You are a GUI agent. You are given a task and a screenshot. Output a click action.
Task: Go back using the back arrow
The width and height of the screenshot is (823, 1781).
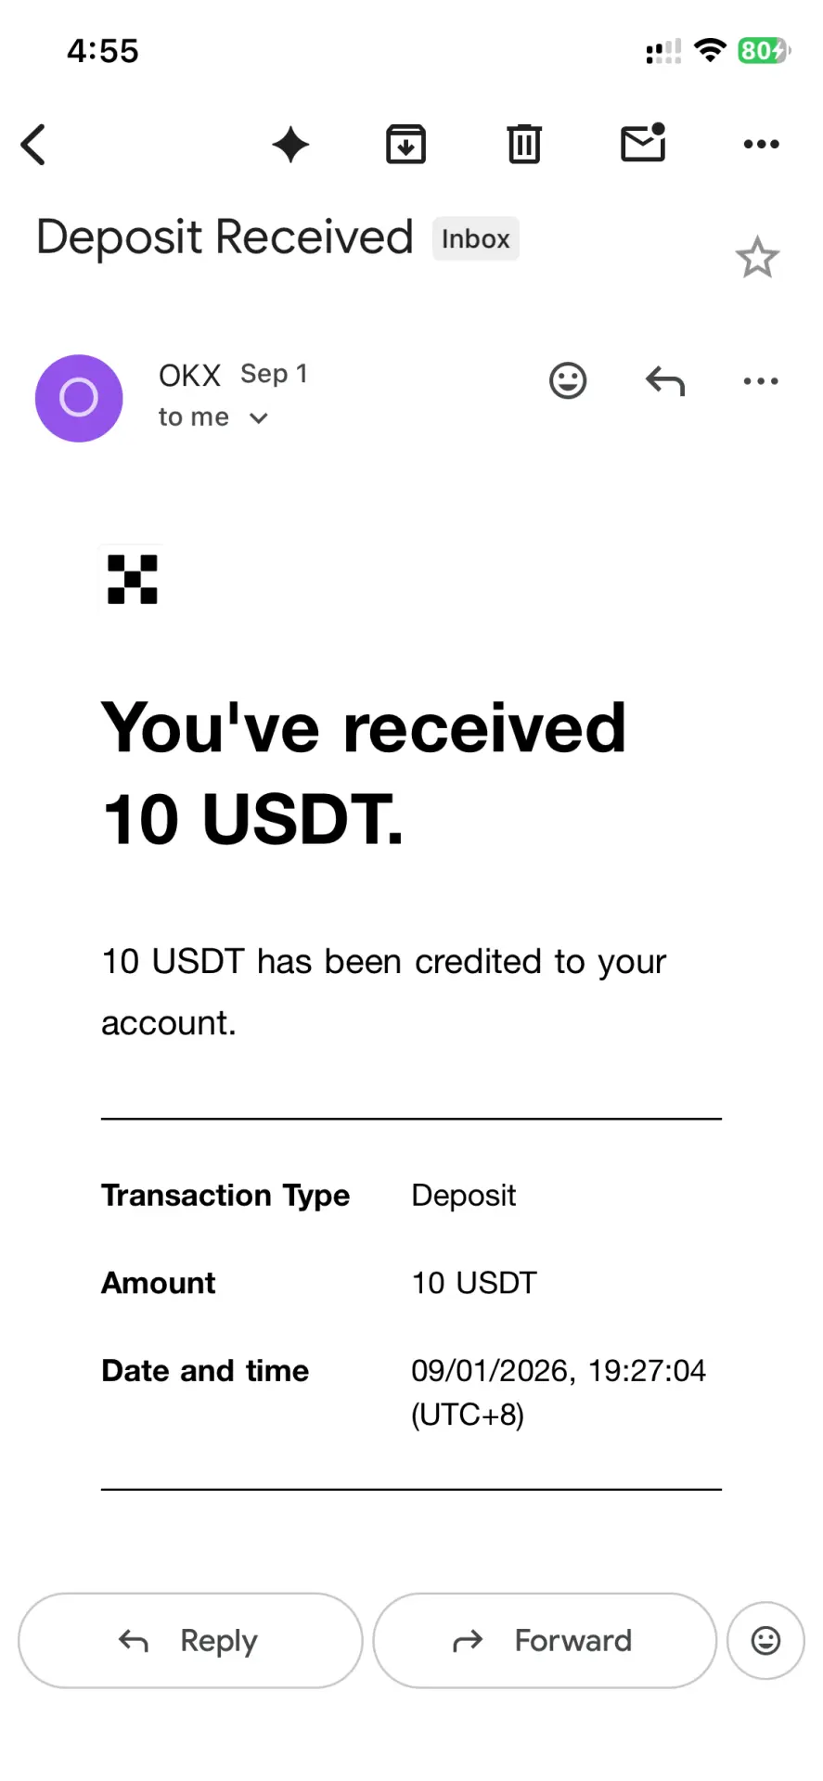click(33, 145)
